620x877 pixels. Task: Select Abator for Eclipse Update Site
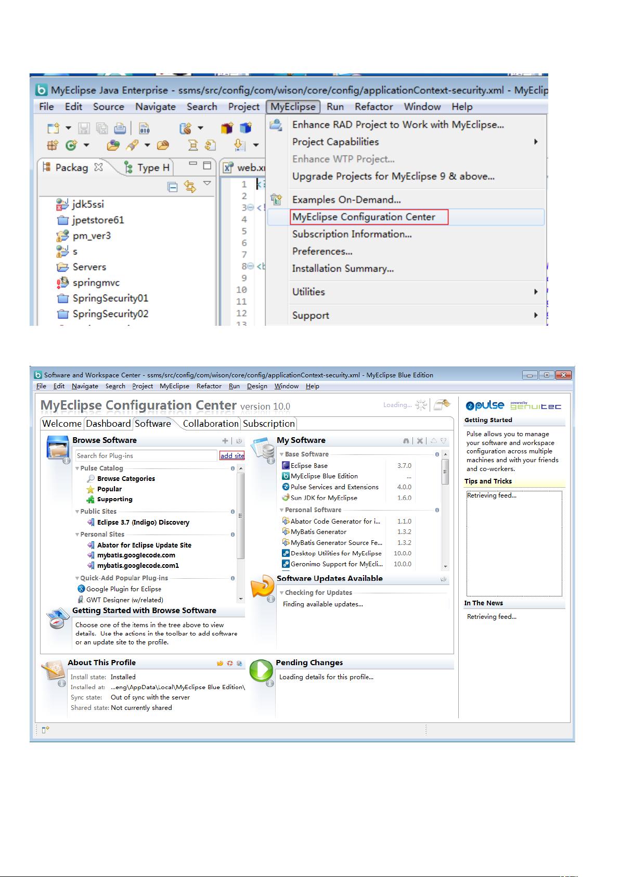point(144,545)
